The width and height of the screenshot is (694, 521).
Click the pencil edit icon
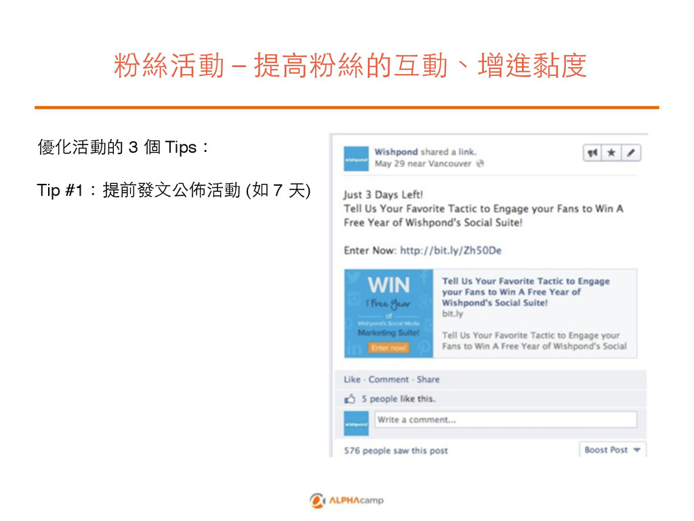click(x=631, y=153)
